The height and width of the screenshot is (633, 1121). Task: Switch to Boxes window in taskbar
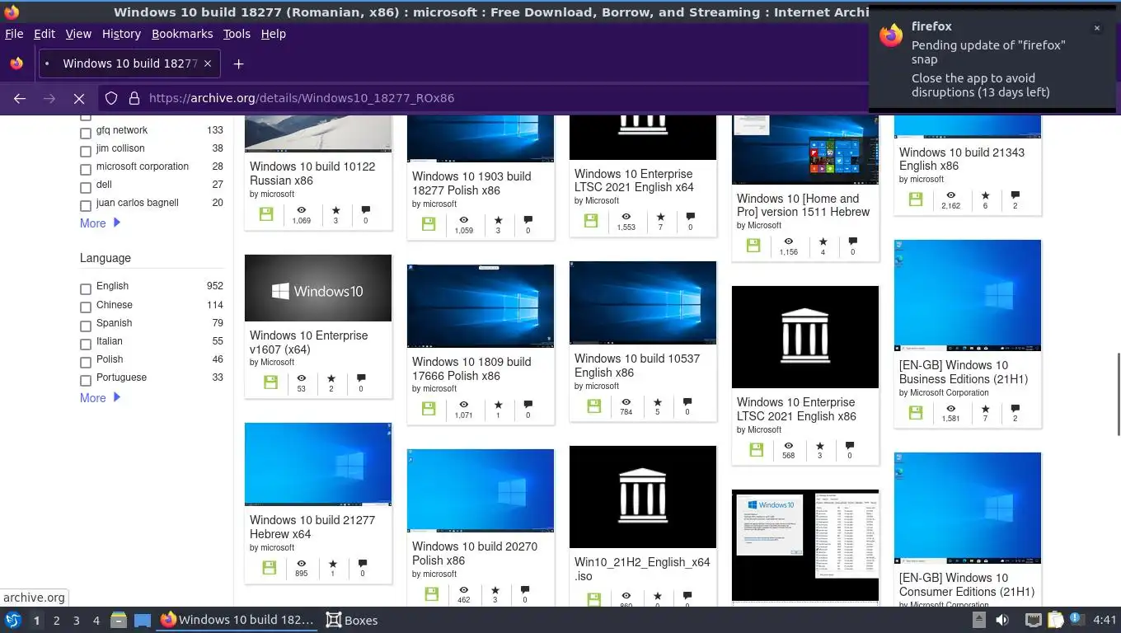pos(352,620)
